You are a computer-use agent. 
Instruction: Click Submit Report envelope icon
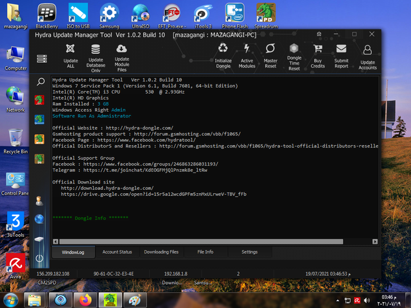click(341, 49)
